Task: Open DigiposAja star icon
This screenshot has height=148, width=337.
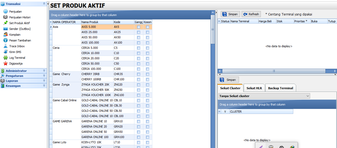Action: click(x=5, y=64)
